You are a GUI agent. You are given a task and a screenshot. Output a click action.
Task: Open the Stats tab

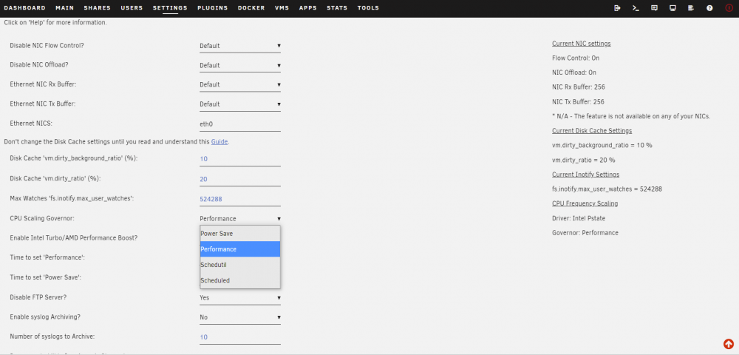point(337,8)
